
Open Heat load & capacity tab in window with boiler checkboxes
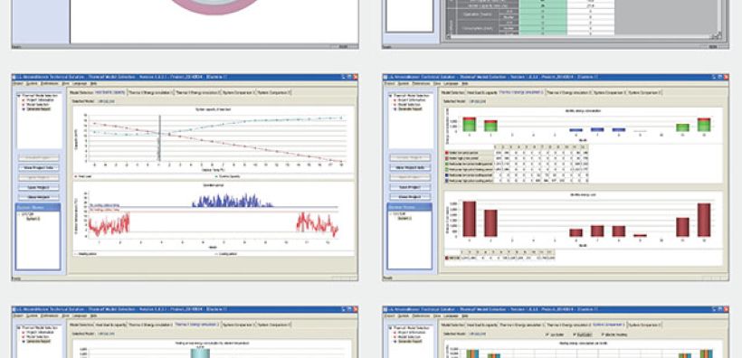point(482,325)
